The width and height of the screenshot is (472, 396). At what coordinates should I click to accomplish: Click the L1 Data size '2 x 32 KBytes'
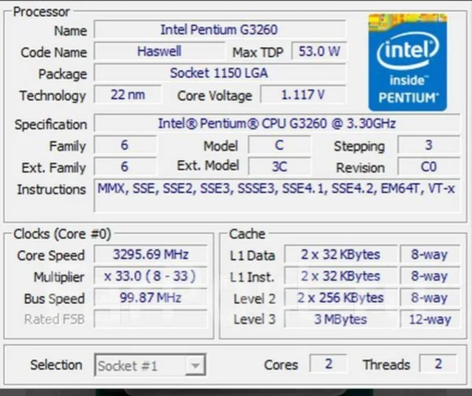pyautogui.click(x=341, y=254)
